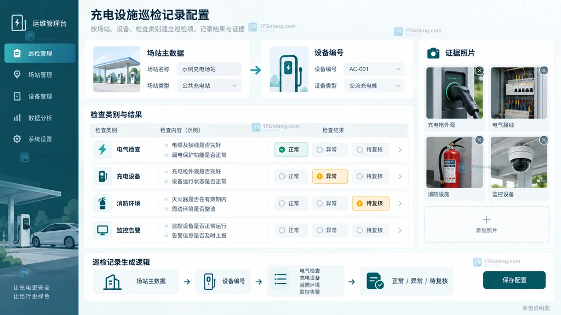Image resolution: width=561 pixels, height=315 pixels.
Task: Select 正常 for 充电设备
Action: click(291, 177)
